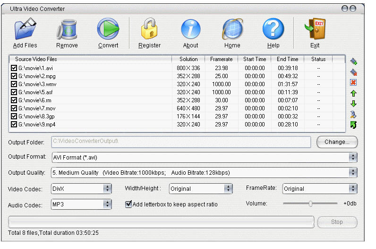Click the clear-all red X icon
376x249 pixels.
tap(353, 82)
